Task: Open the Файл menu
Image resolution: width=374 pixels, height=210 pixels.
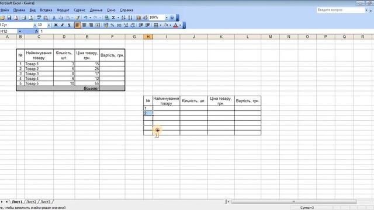Action: click(x=5, y=10)
